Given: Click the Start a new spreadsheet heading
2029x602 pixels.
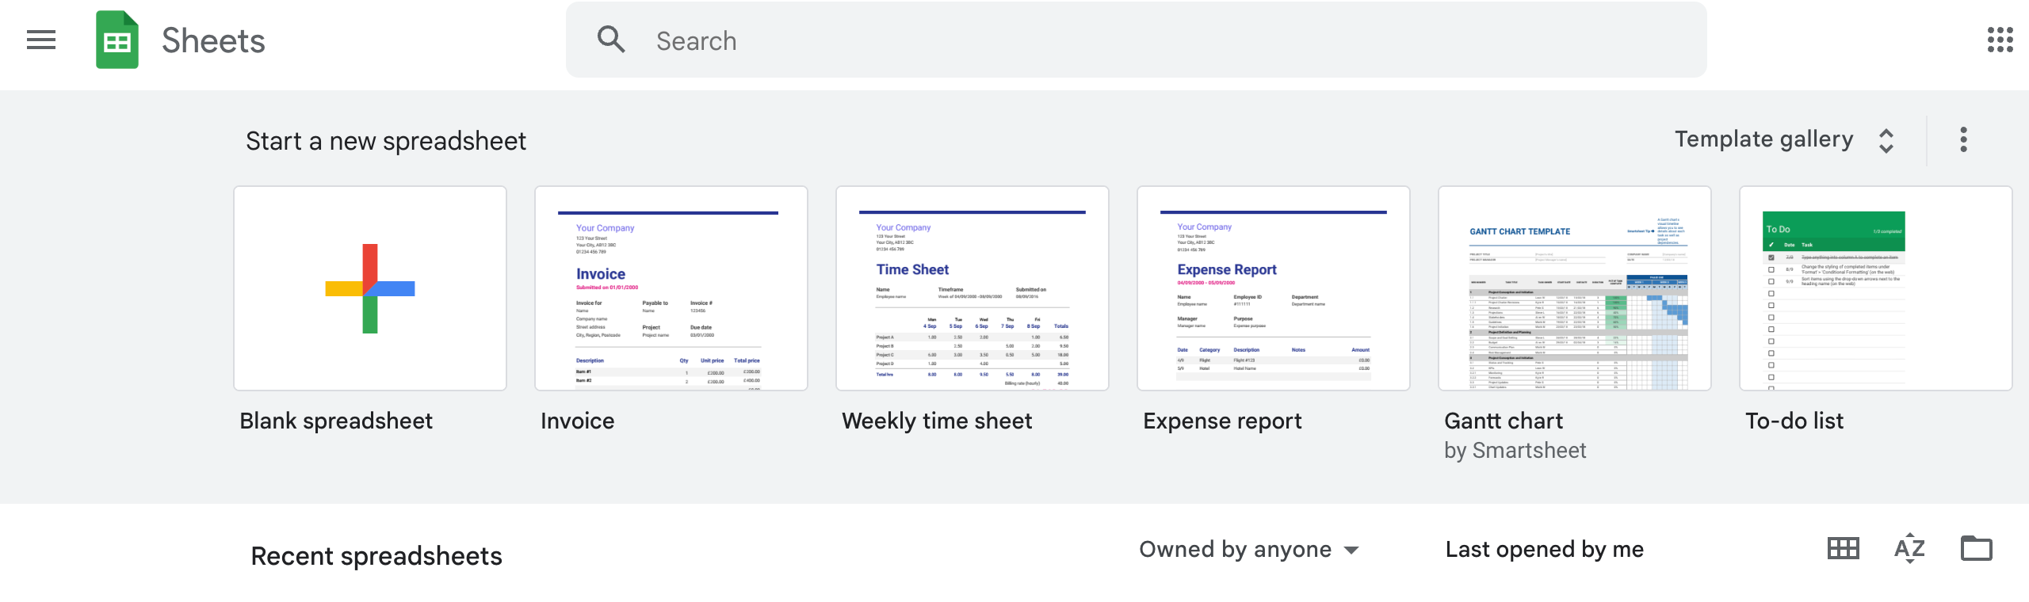Looking at the screenshot, I should [x=386, y=141].
